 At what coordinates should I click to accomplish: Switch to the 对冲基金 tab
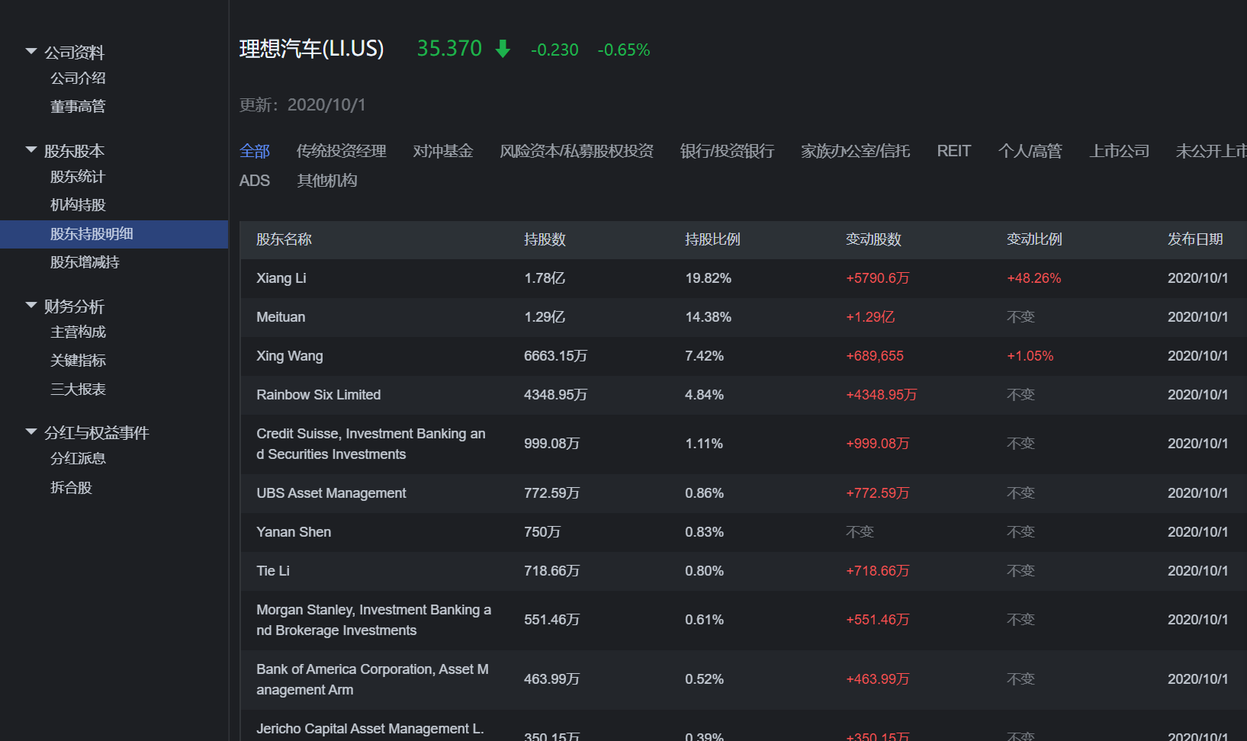443,151
